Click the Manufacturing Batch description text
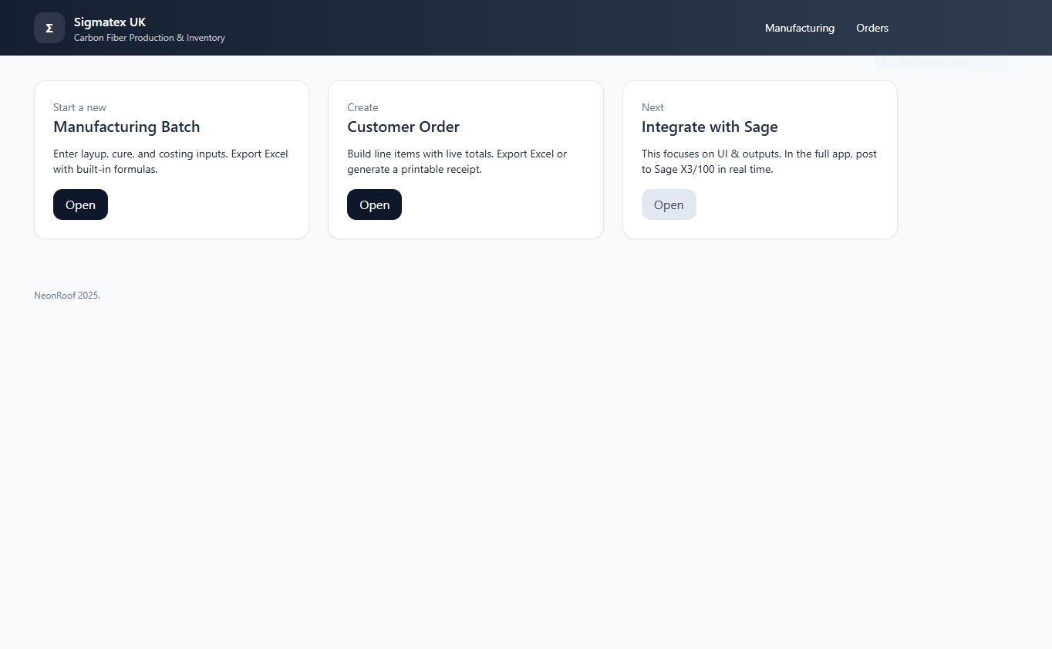This screenshot has width=1052, height=649. coord(170,161)
